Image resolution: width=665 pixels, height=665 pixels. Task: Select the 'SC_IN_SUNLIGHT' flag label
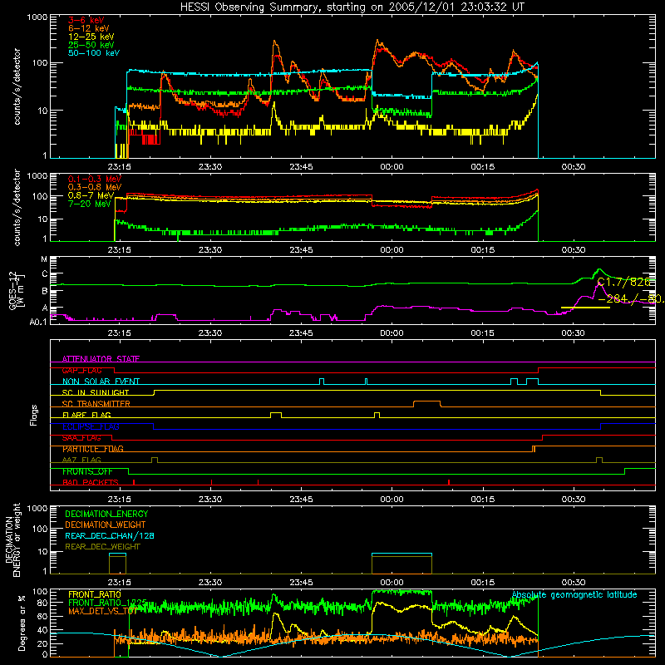96,392
